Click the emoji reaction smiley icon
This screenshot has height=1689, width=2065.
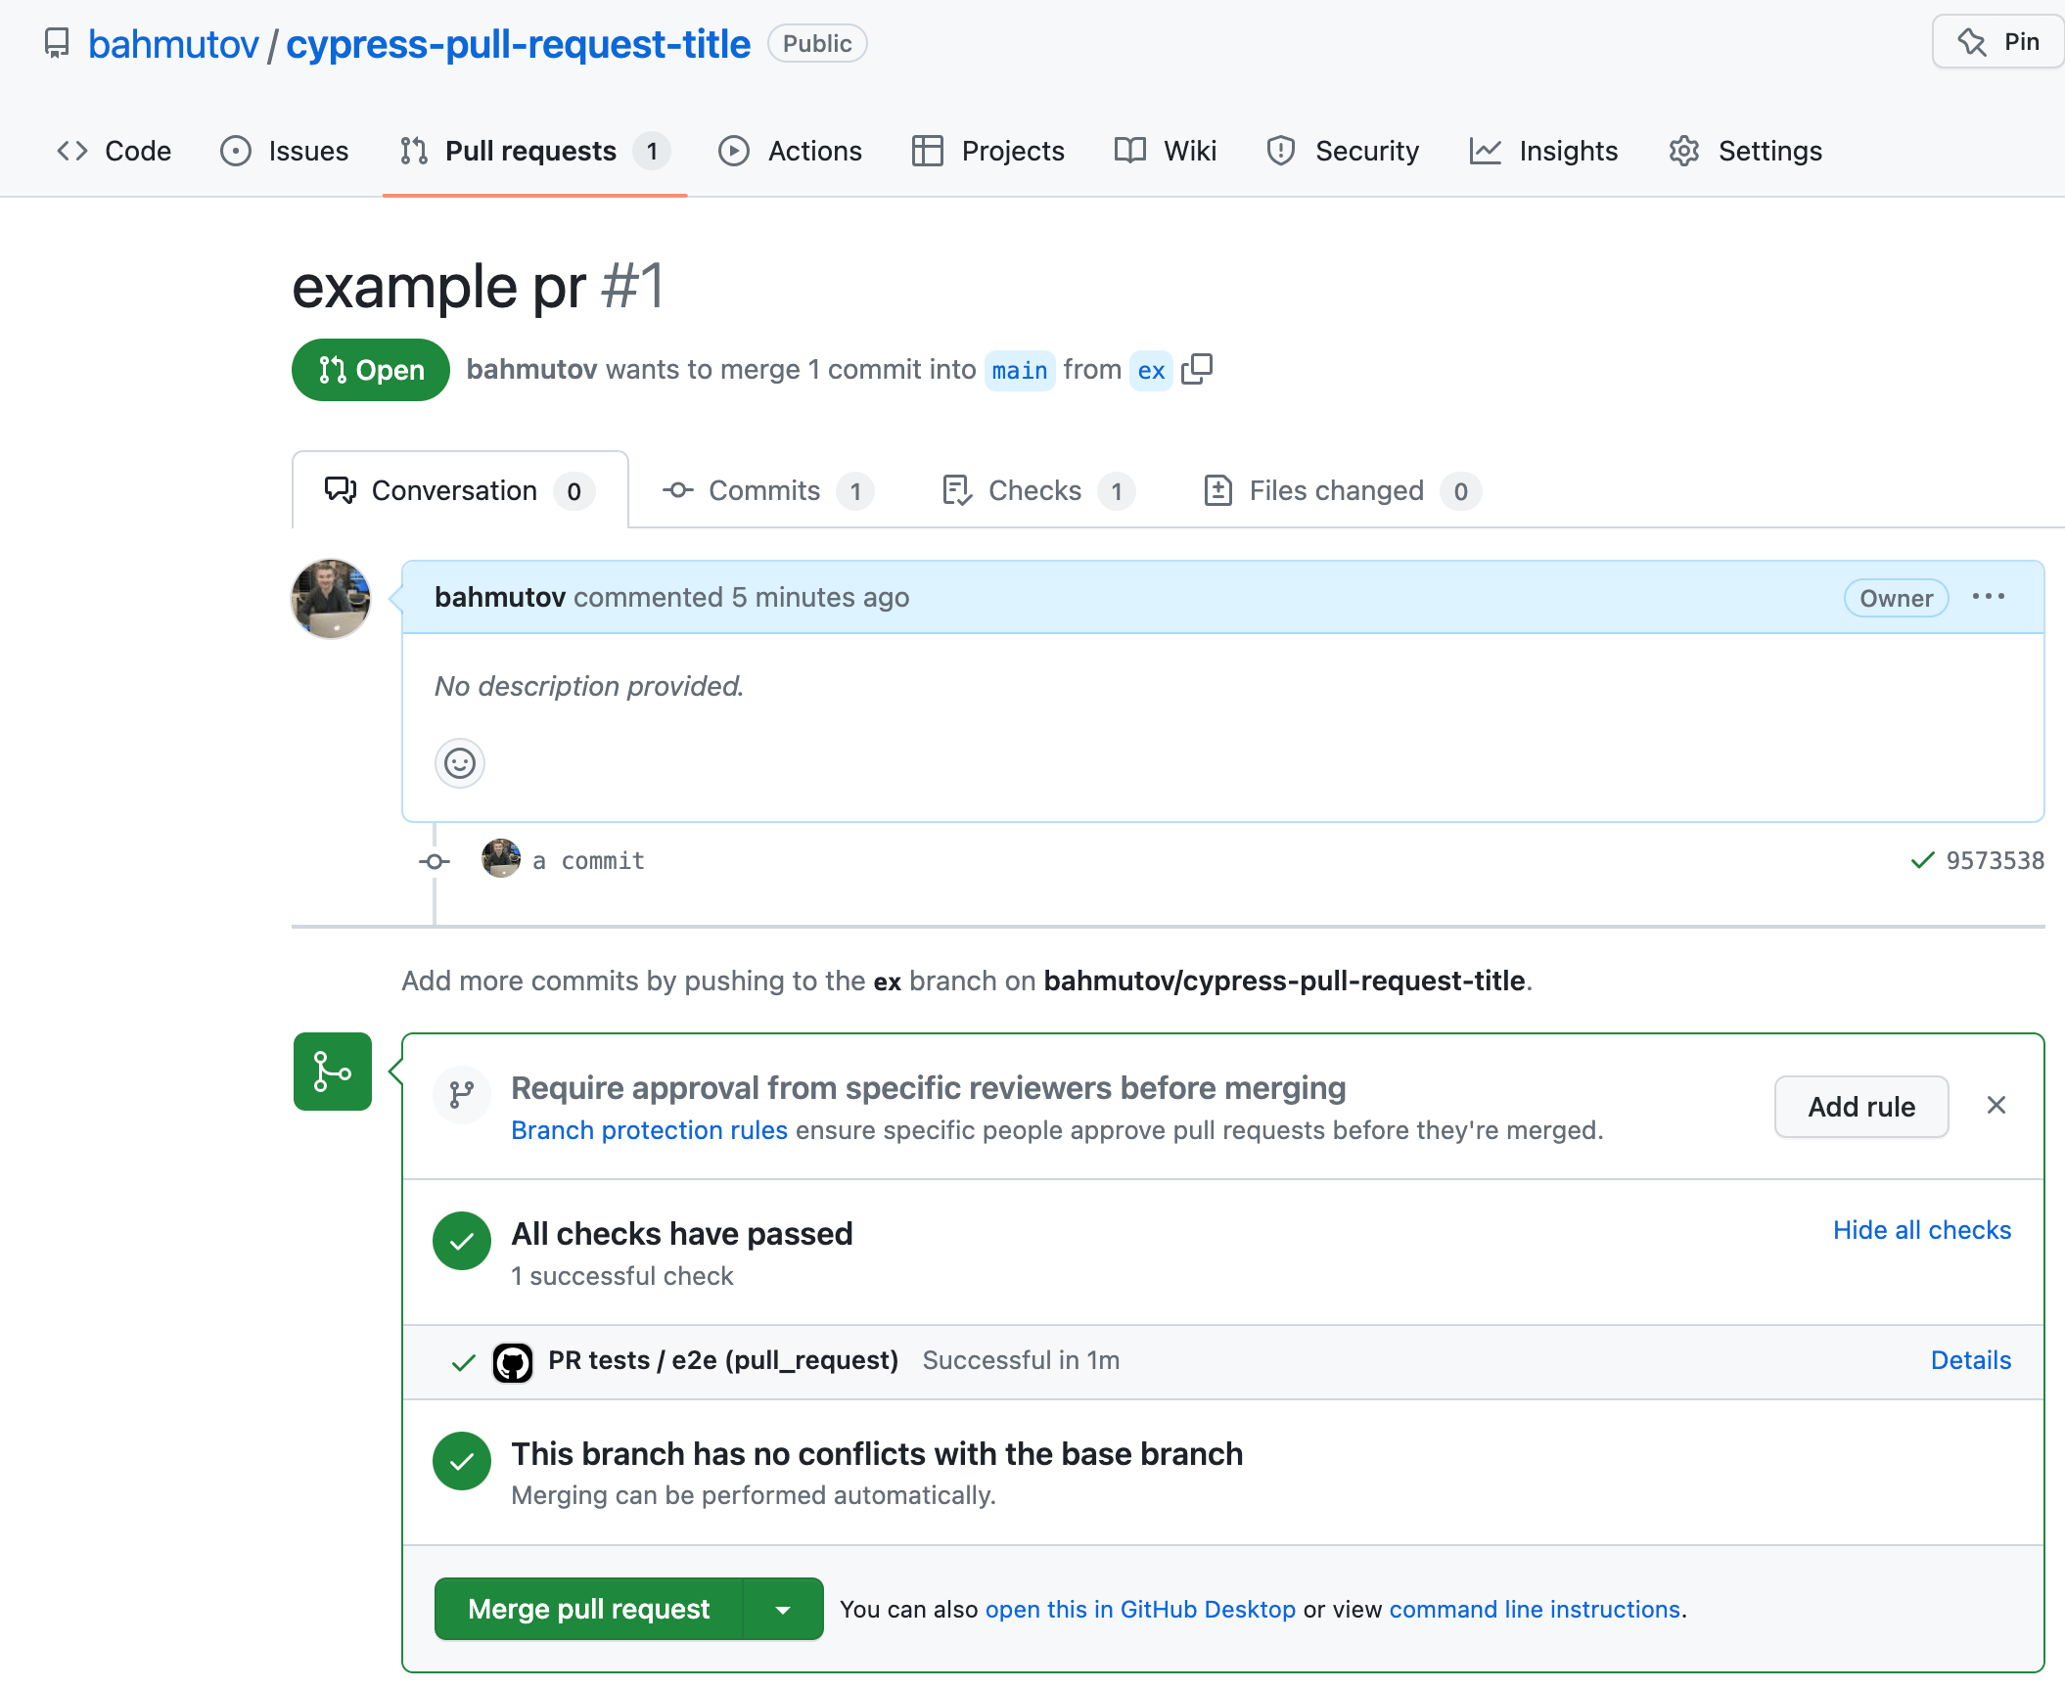tap(460, 763)
